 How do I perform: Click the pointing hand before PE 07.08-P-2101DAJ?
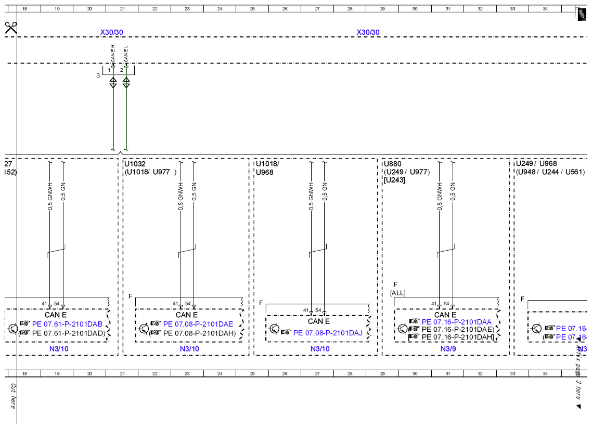286,332
